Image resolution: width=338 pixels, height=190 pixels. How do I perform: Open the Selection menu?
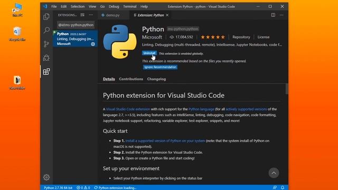tap(78, 6)
